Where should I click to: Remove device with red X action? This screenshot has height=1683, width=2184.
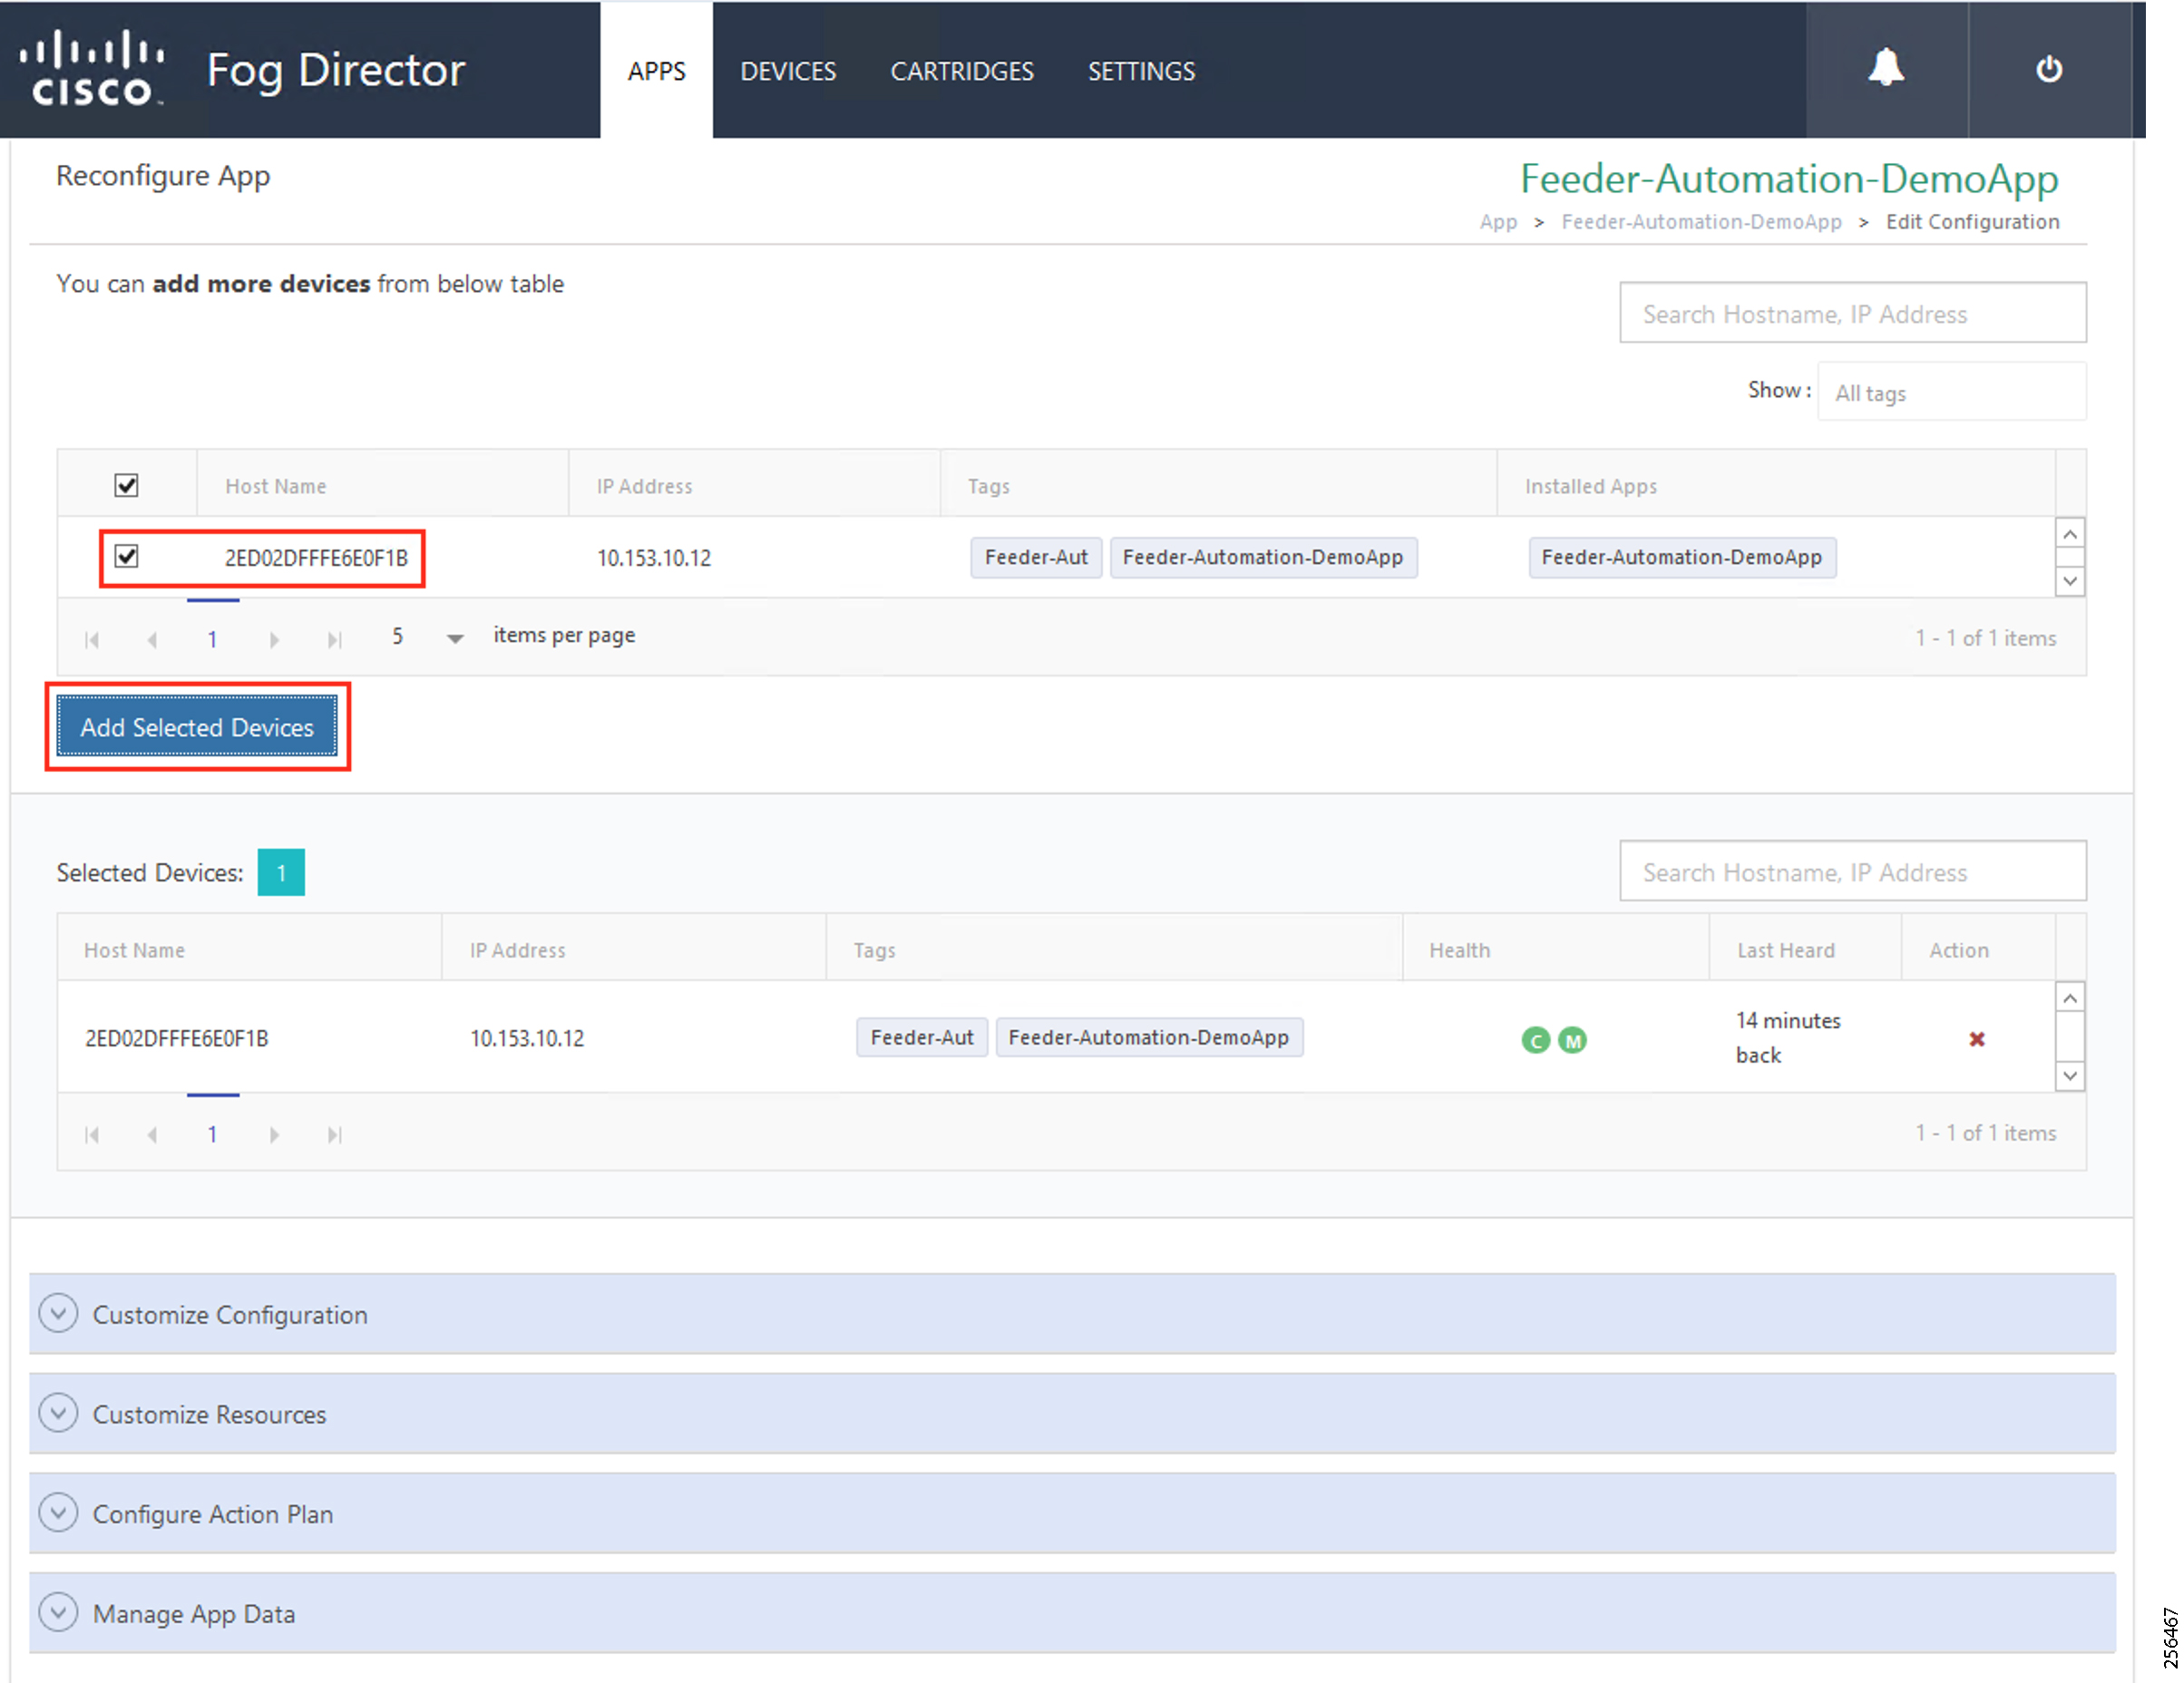click(1976, 1039)
